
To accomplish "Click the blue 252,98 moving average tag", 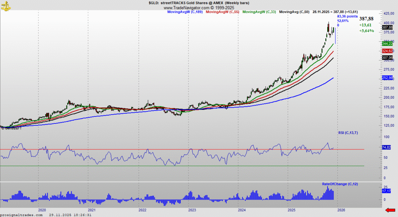I will point(387,78).
